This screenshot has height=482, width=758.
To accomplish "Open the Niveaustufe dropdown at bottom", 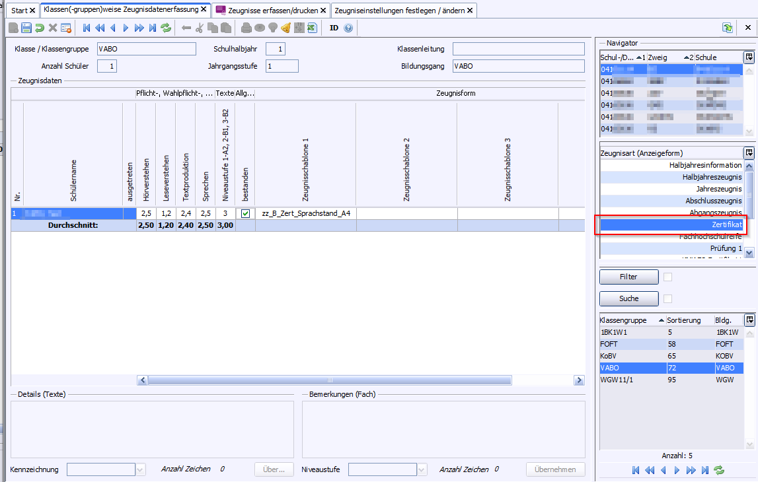I will pyautogui.click(x=422, y=469).
